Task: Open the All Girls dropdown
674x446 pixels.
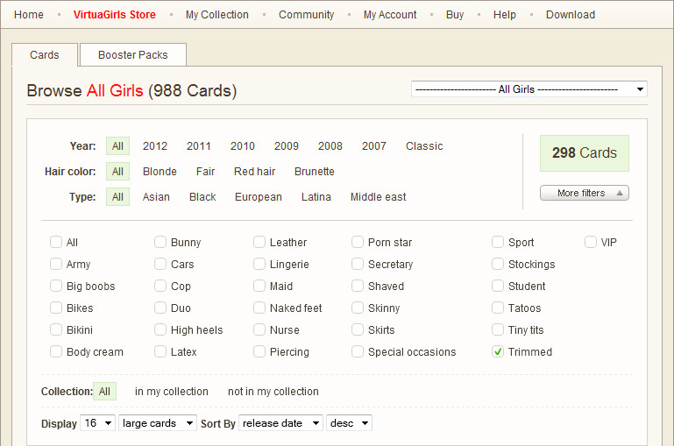Action: pos(529,89)
